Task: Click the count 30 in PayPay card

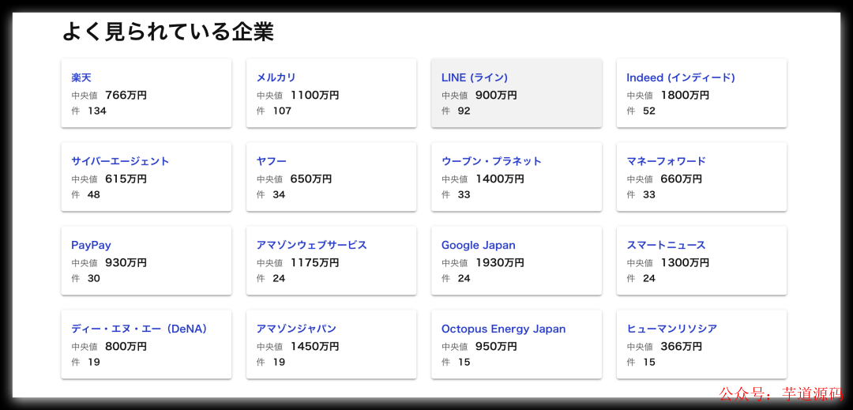Action: [93, 278]
